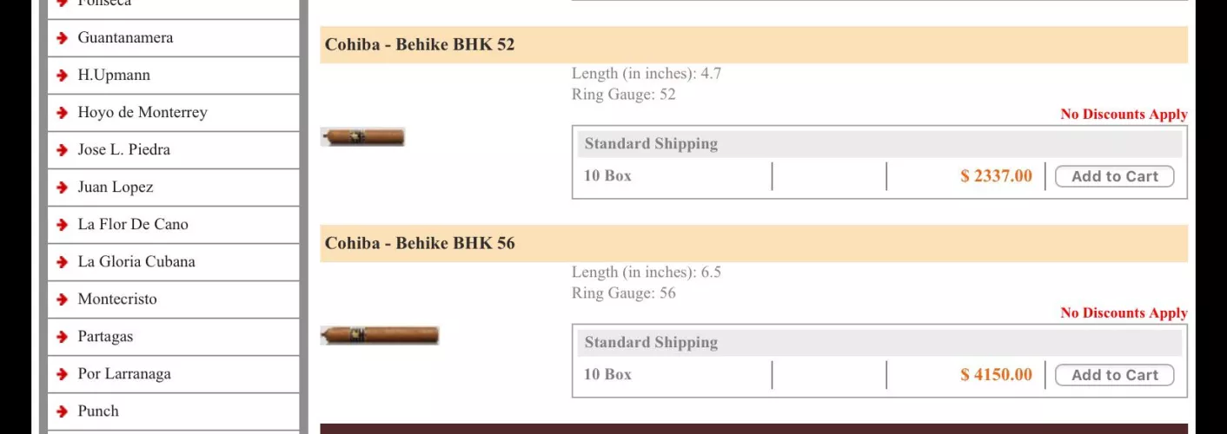View the Behike BHK 52 cigar image
Image resolution: width=1227 pixels, height=434 pixels.
(363, 137)
